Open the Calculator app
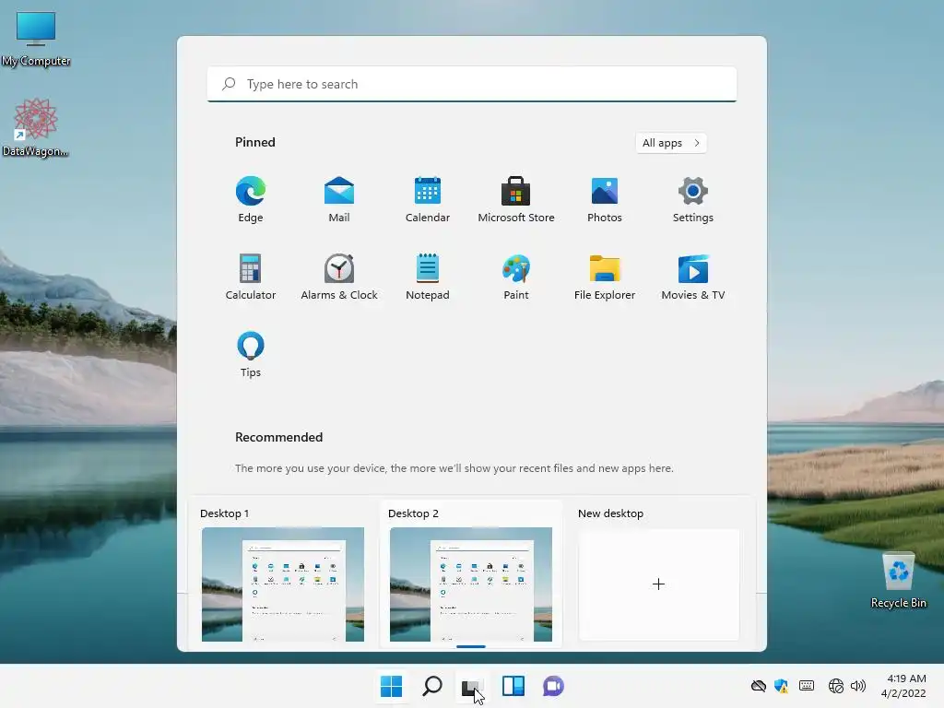The image size is (944, 708). 251,277
